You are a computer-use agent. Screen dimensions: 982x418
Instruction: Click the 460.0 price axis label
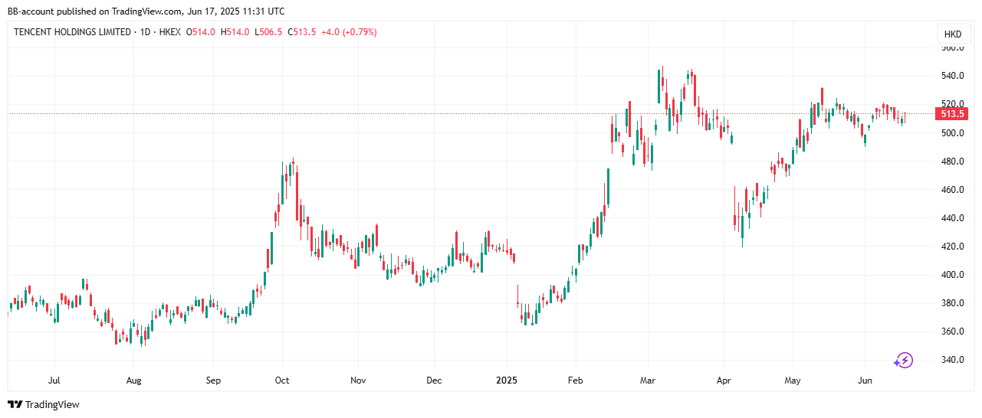(x=952, y=190)
